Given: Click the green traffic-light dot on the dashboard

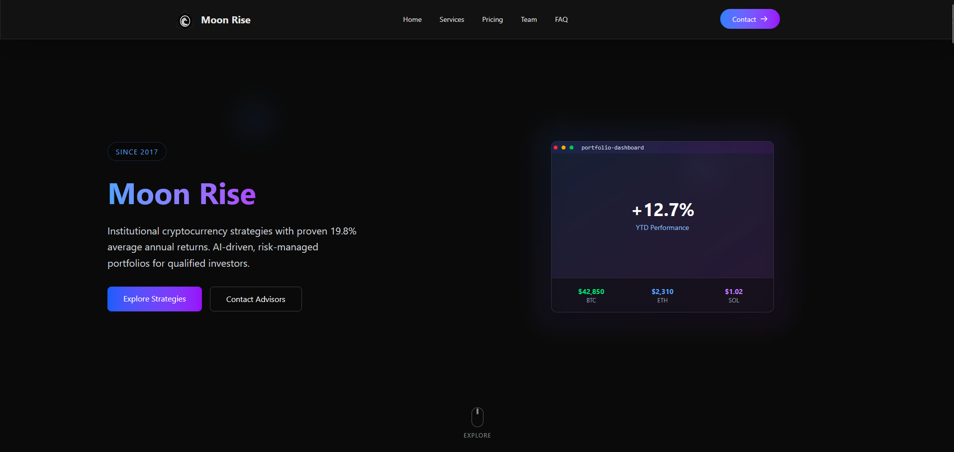Looking at the screenshot, I should click(x=572, y=147).
